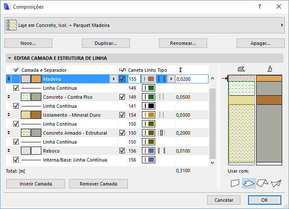
Task: Click Concreto Armado core type icon
Action: (162, 132)
